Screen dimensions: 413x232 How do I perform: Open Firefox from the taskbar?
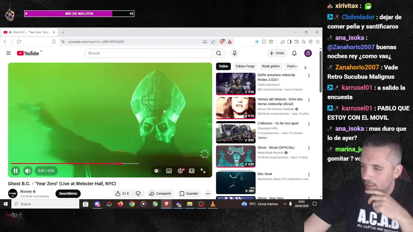pyautogui.click(x=120, y=204)
